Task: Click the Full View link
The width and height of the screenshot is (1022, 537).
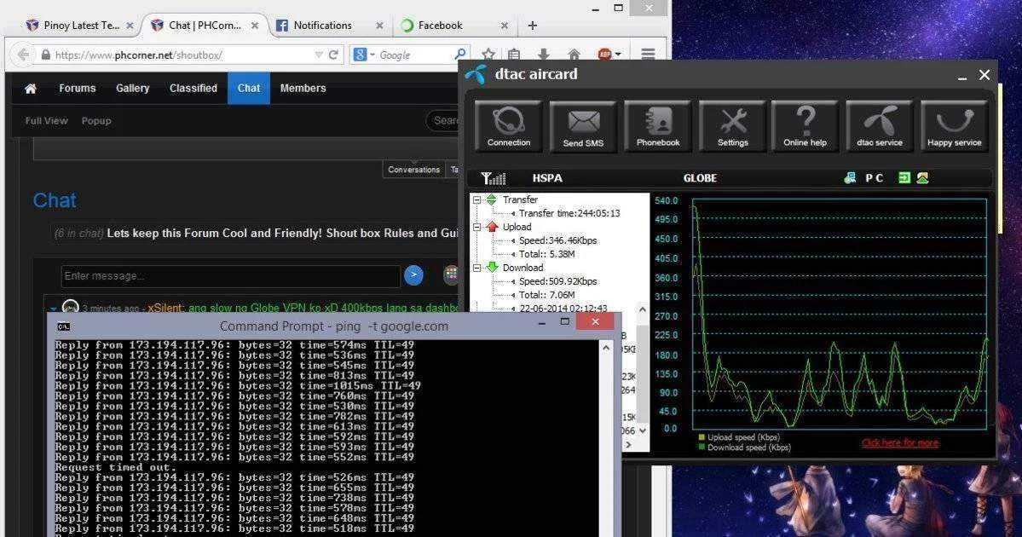Action: click(46, 120)
